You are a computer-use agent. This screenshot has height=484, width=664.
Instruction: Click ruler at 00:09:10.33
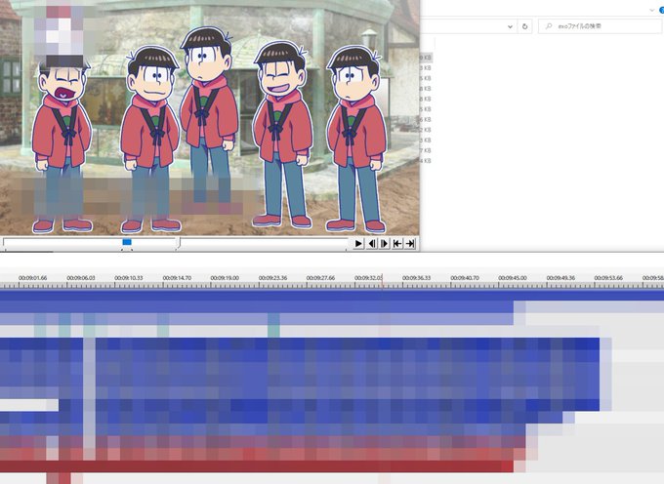(x=129, y=278)
